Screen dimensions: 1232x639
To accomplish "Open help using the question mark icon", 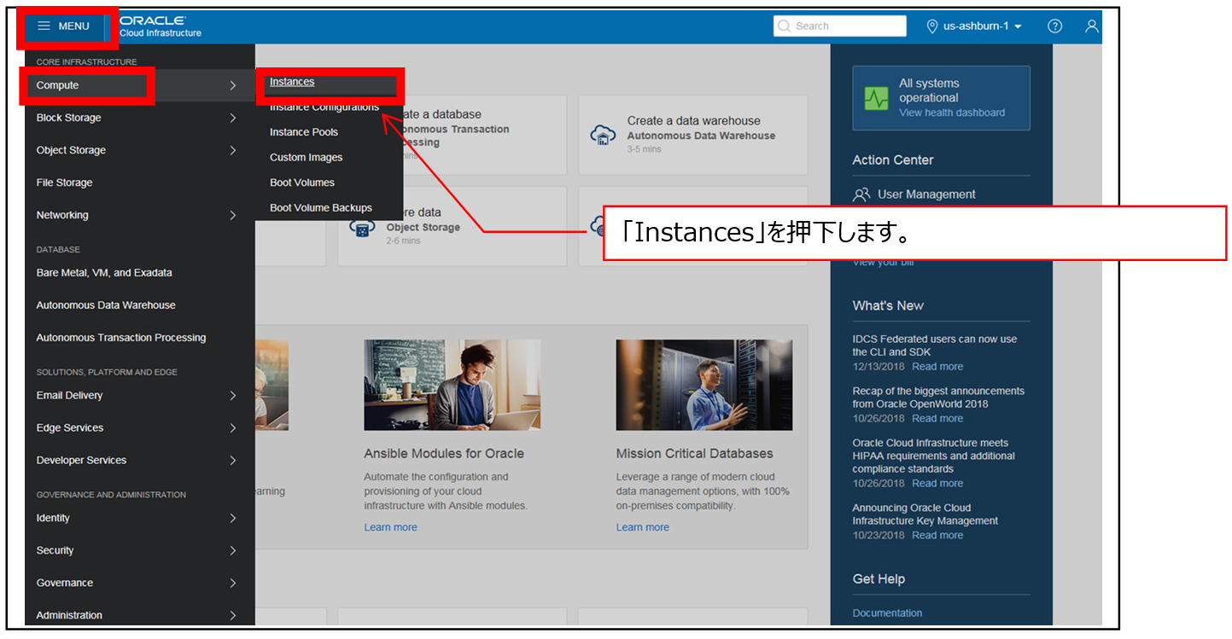I will coord(1054,26).
